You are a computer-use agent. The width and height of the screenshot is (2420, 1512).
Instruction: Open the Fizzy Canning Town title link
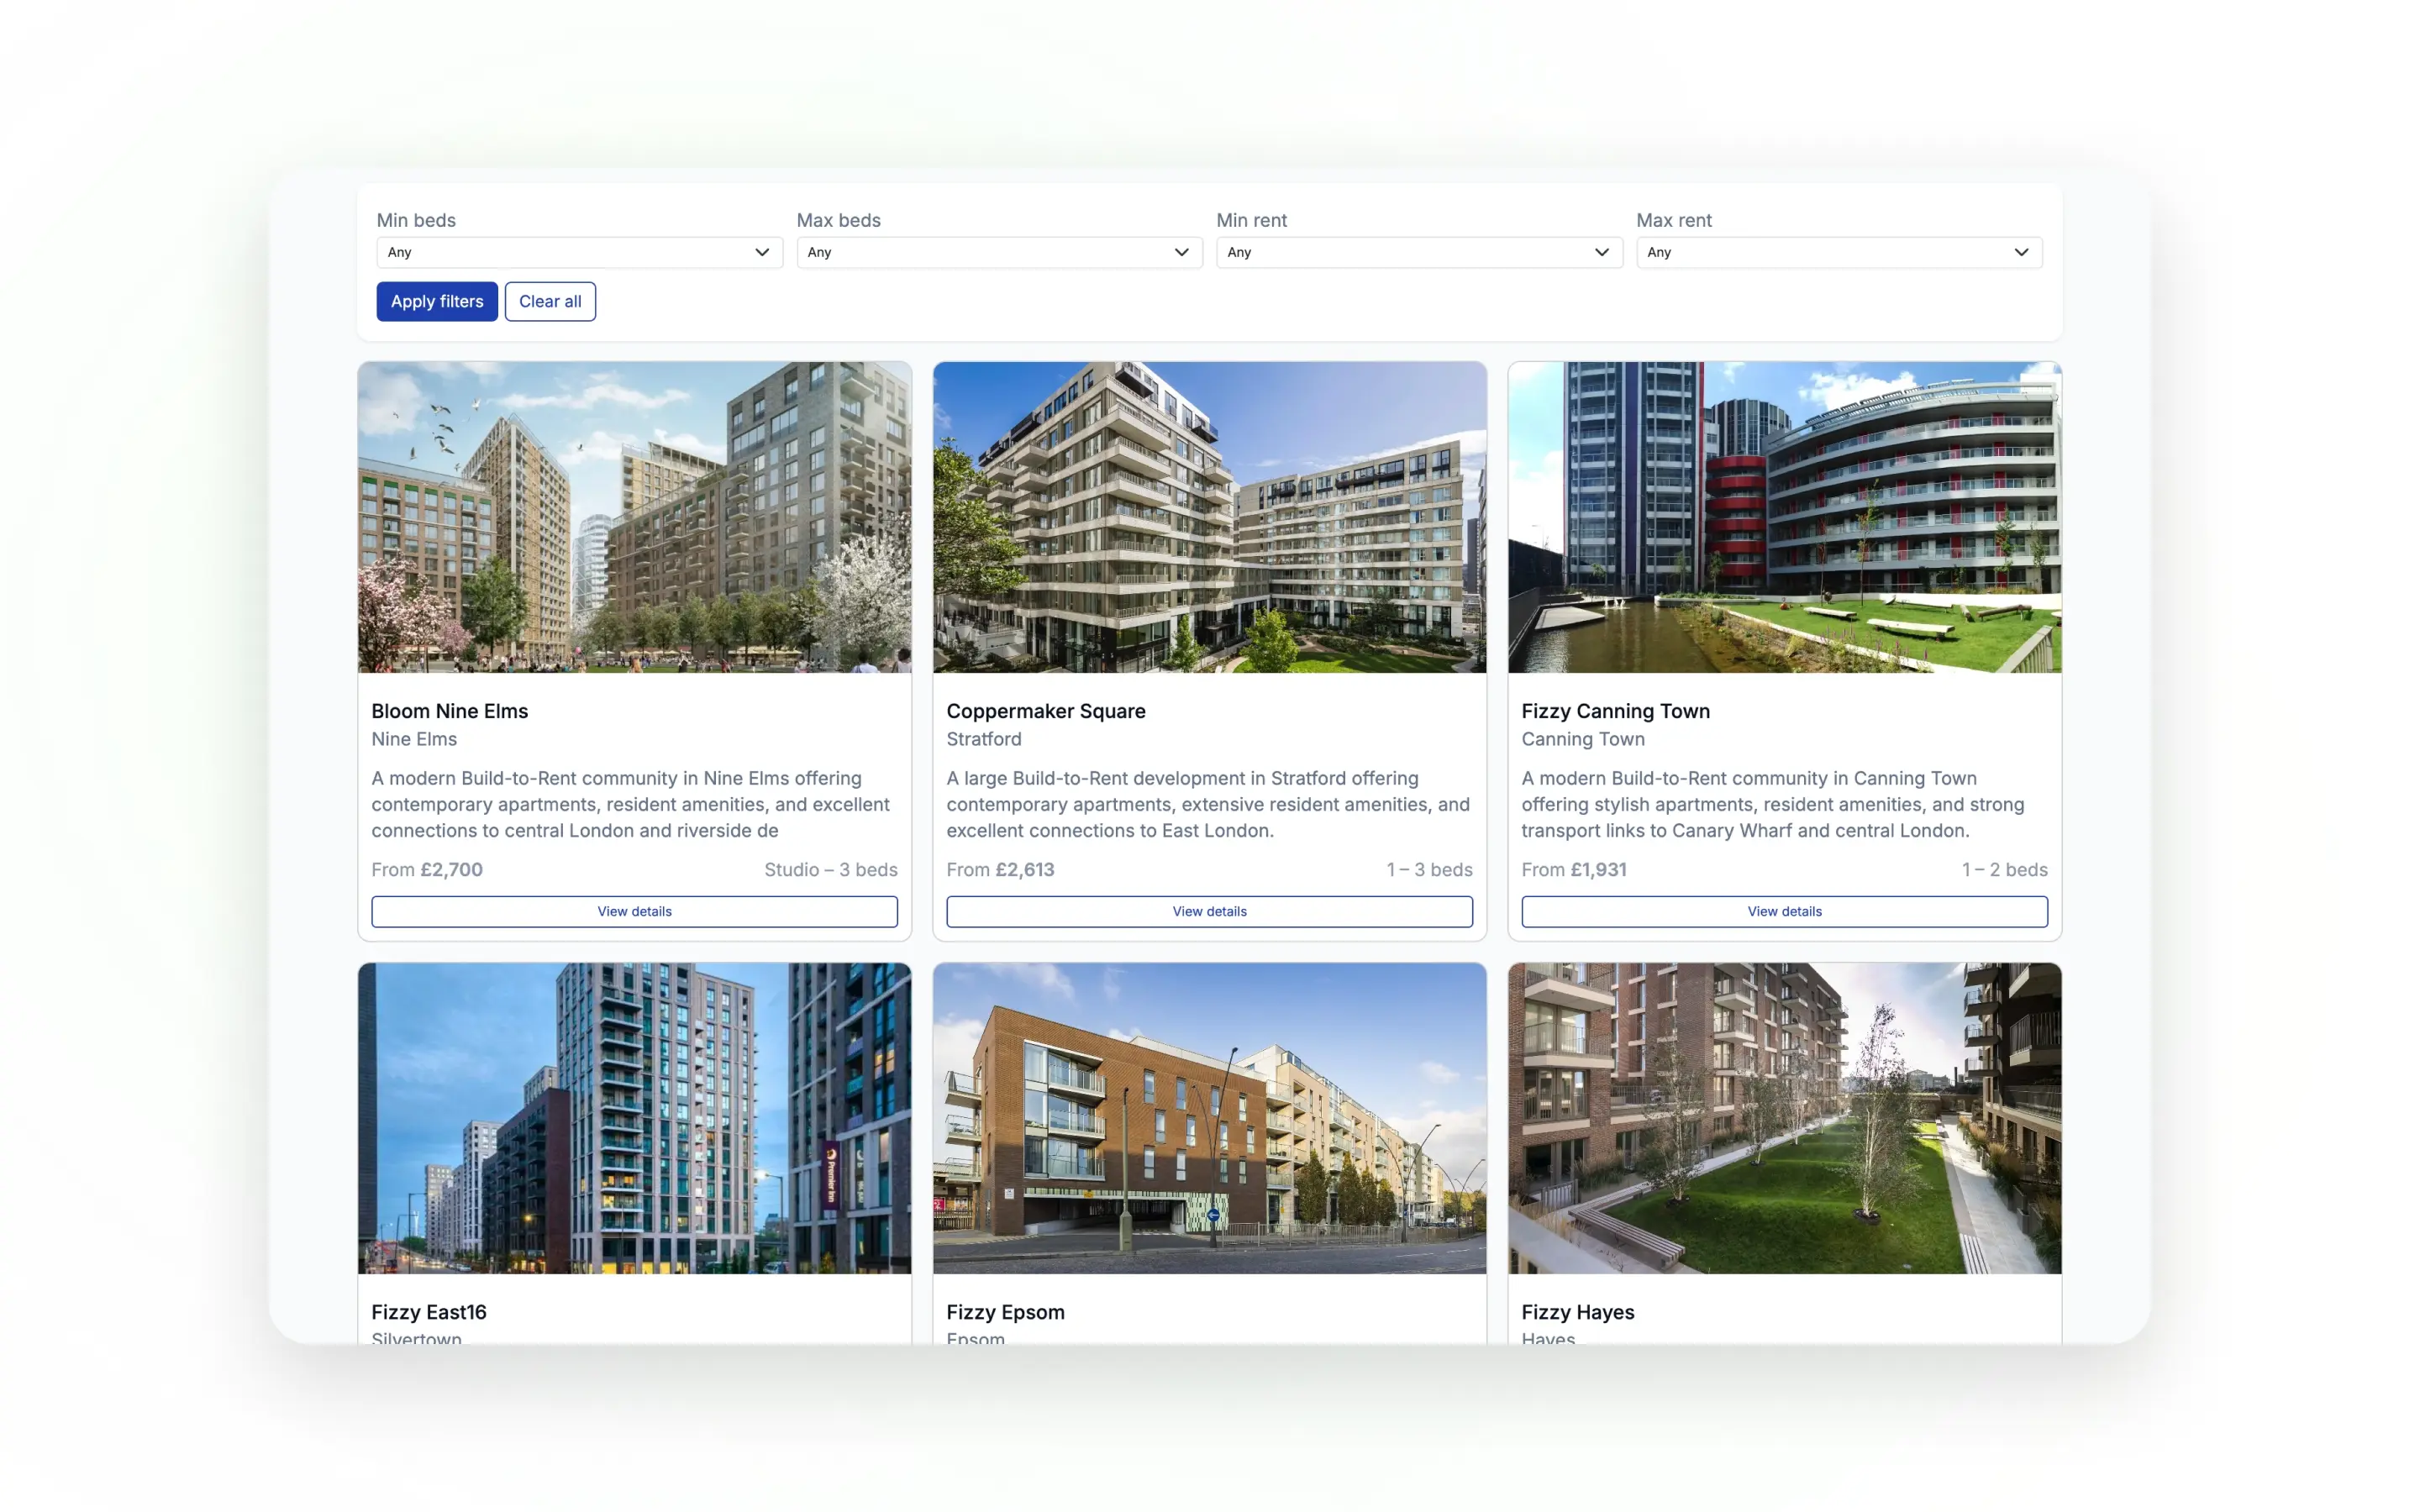(x=1615, y=711)
